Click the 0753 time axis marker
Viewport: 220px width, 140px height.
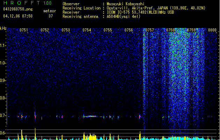[66, 30]
